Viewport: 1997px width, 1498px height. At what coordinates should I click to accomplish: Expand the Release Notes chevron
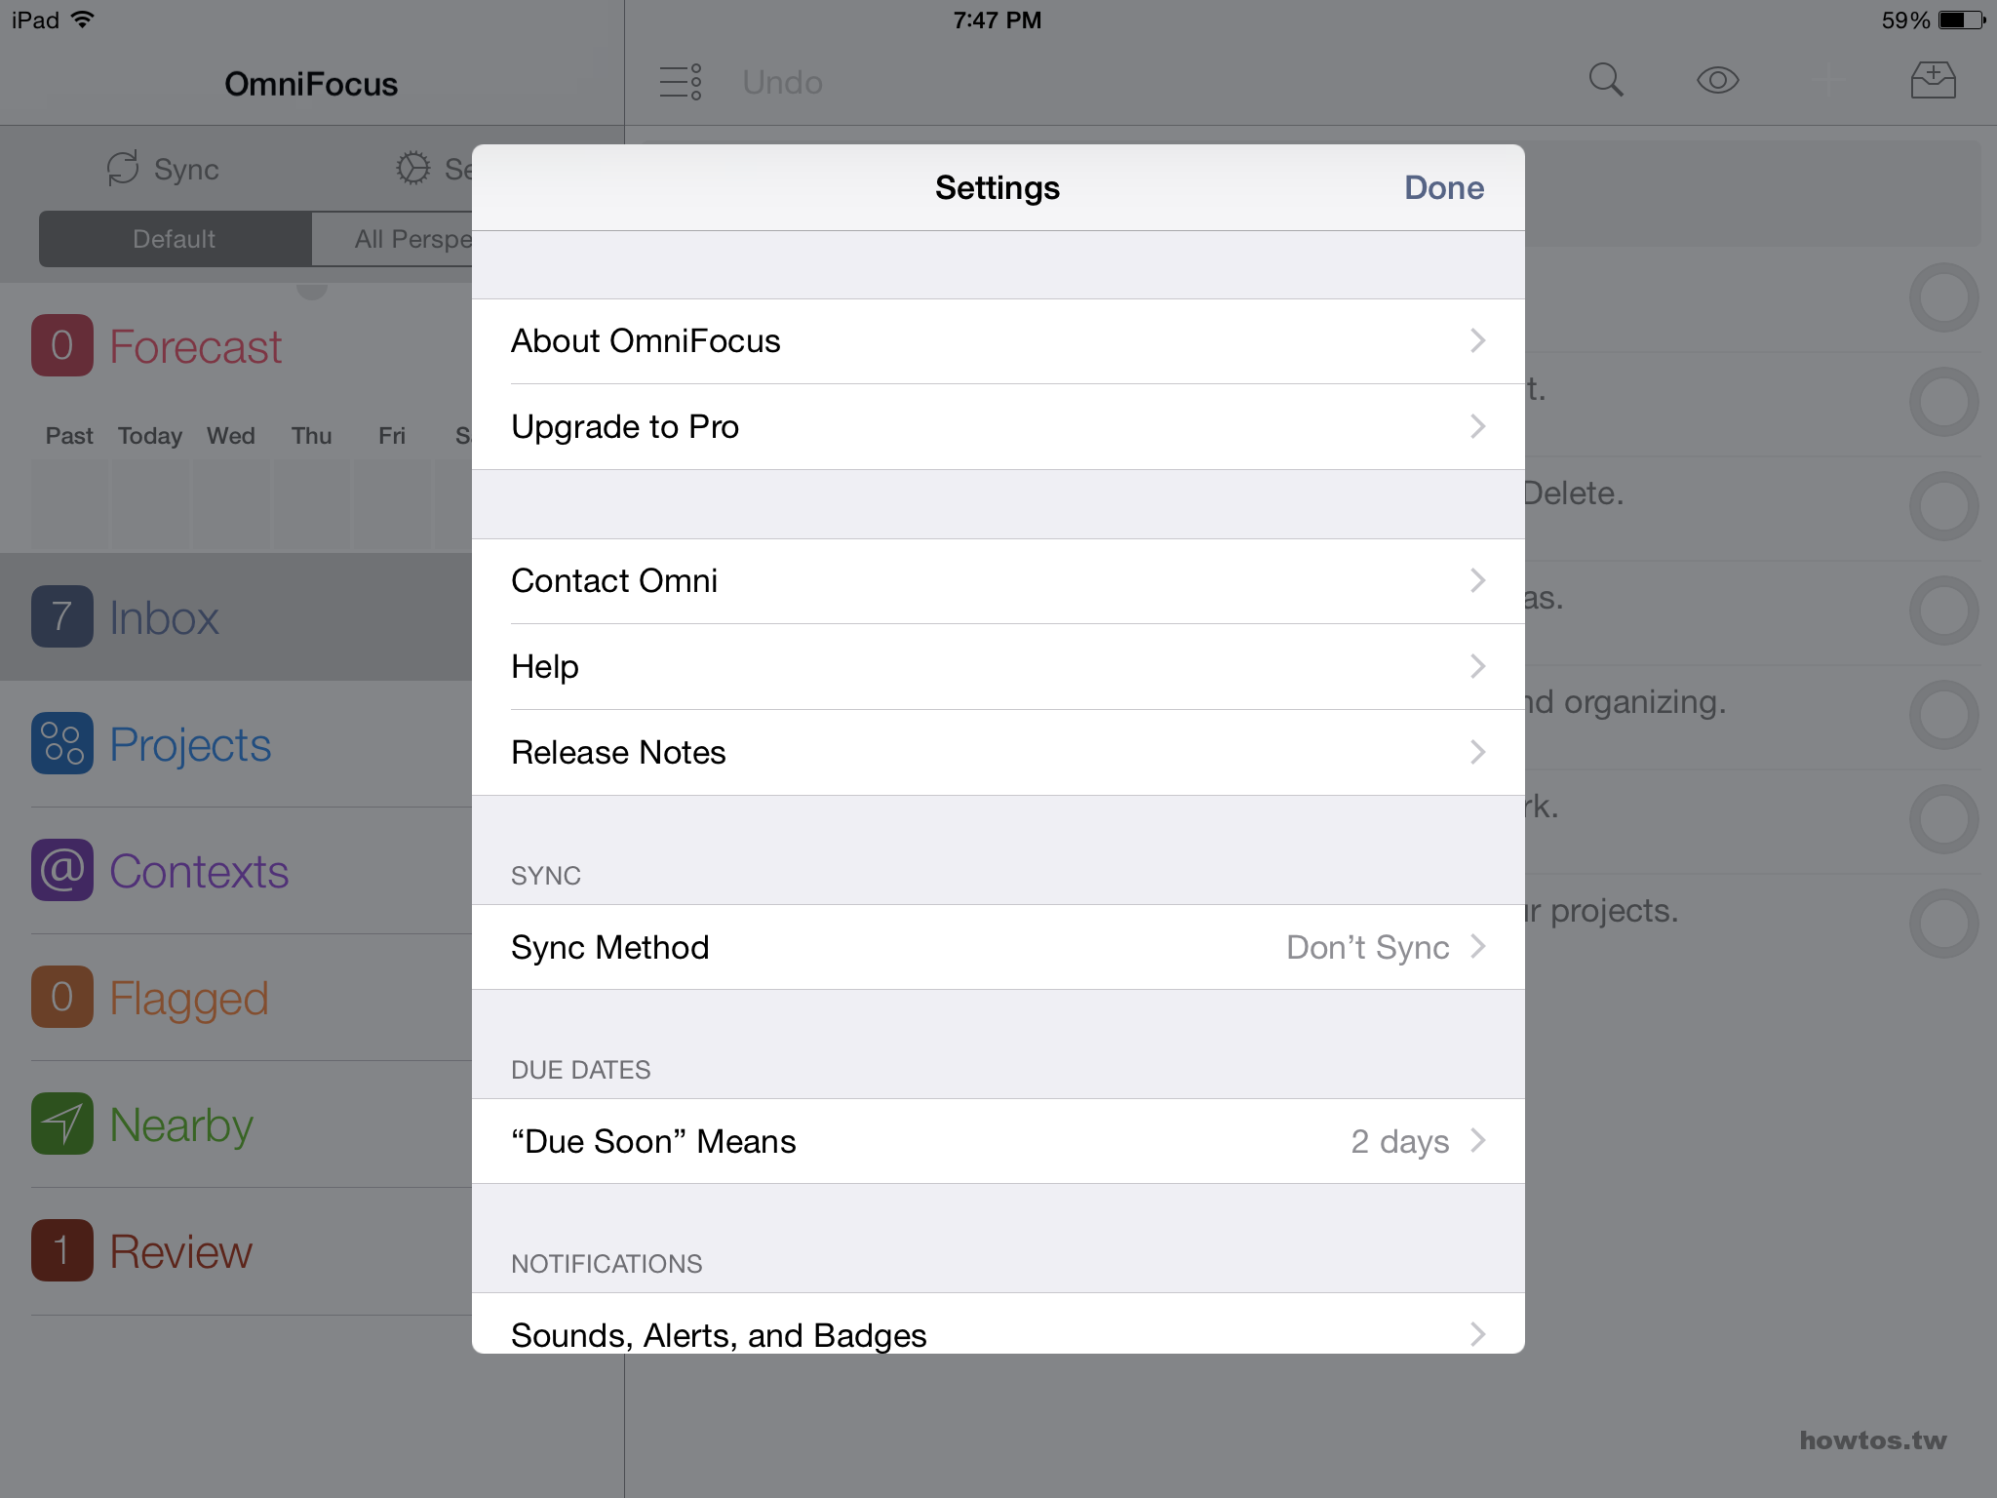click(1477, 752)
